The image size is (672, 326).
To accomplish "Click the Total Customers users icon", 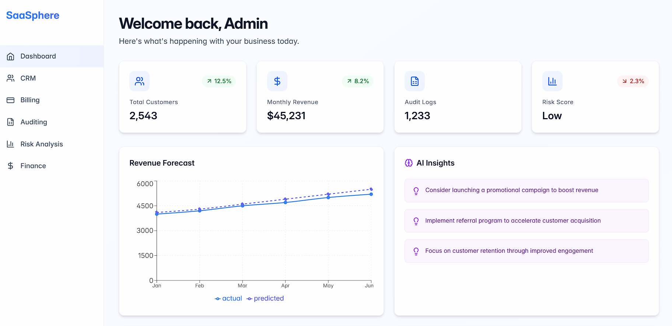I will click(140, 81).
